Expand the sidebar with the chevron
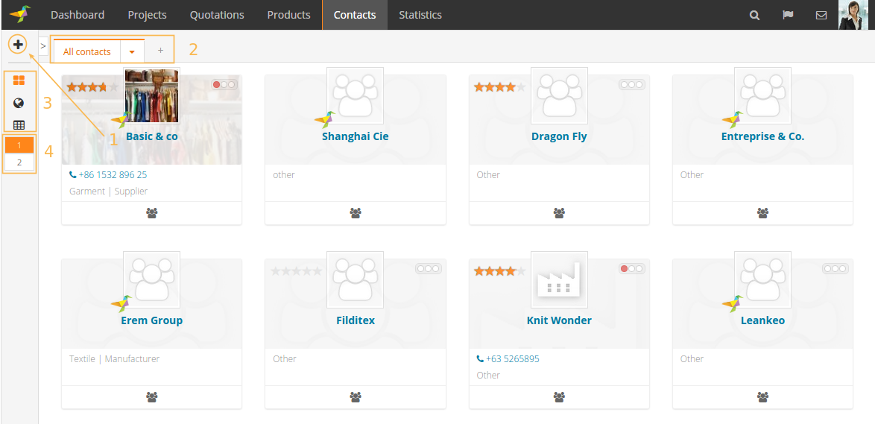 [43, 46]
